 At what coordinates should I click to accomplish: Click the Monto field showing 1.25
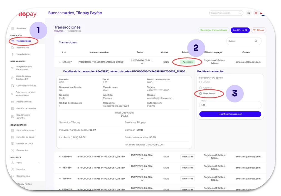[x=230, y=105]
